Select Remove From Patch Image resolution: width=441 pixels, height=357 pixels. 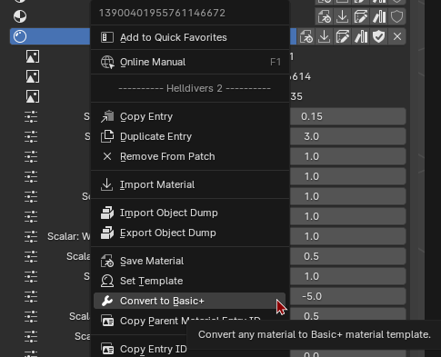(190, 156)
